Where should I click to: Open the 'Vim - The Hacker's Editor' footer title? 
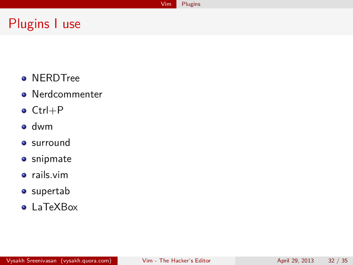(176, 261)
